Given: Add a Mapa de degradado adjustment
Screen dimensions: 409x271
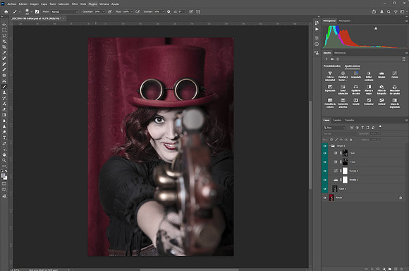Looking at the screenshot, I should 395,103.
